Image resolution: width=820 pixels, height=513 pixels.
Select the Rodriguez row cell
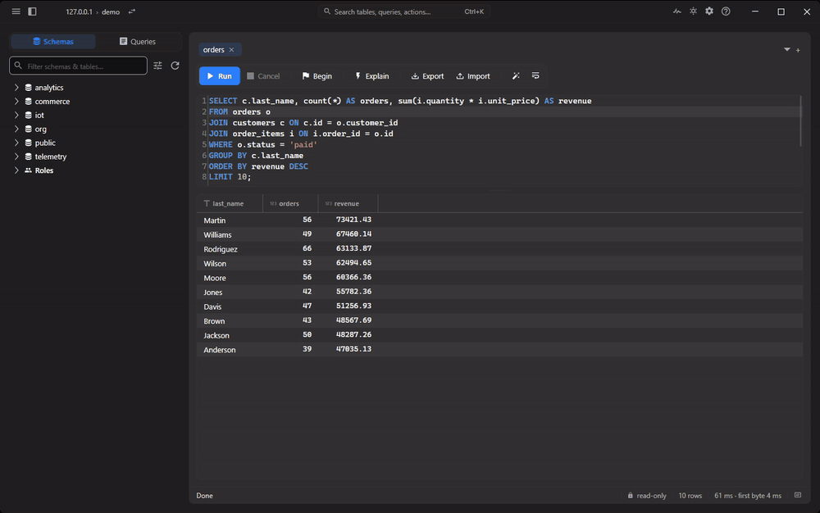(x=230, y=249)
